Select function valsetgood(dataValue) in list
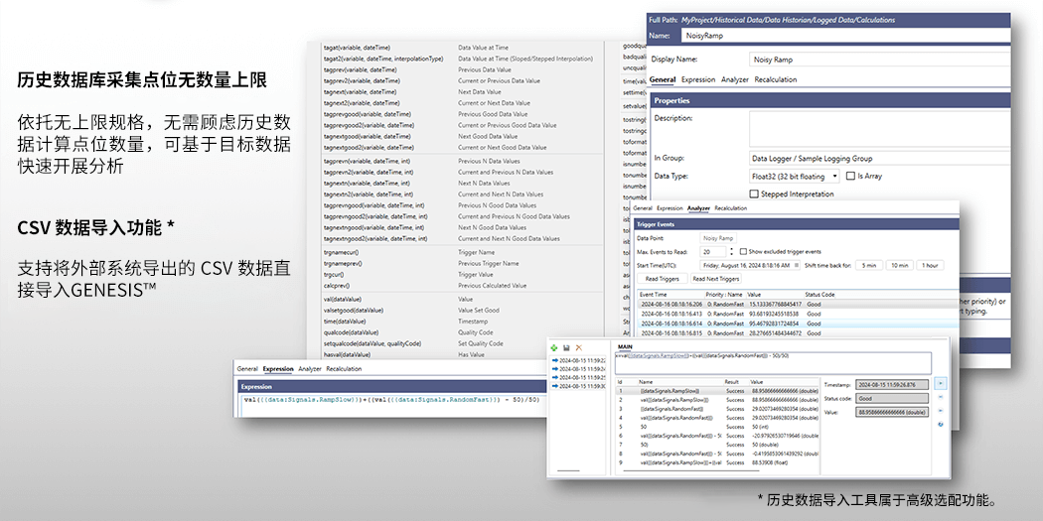The width and height of the screenshot is (1043, 521). [354, 311]
